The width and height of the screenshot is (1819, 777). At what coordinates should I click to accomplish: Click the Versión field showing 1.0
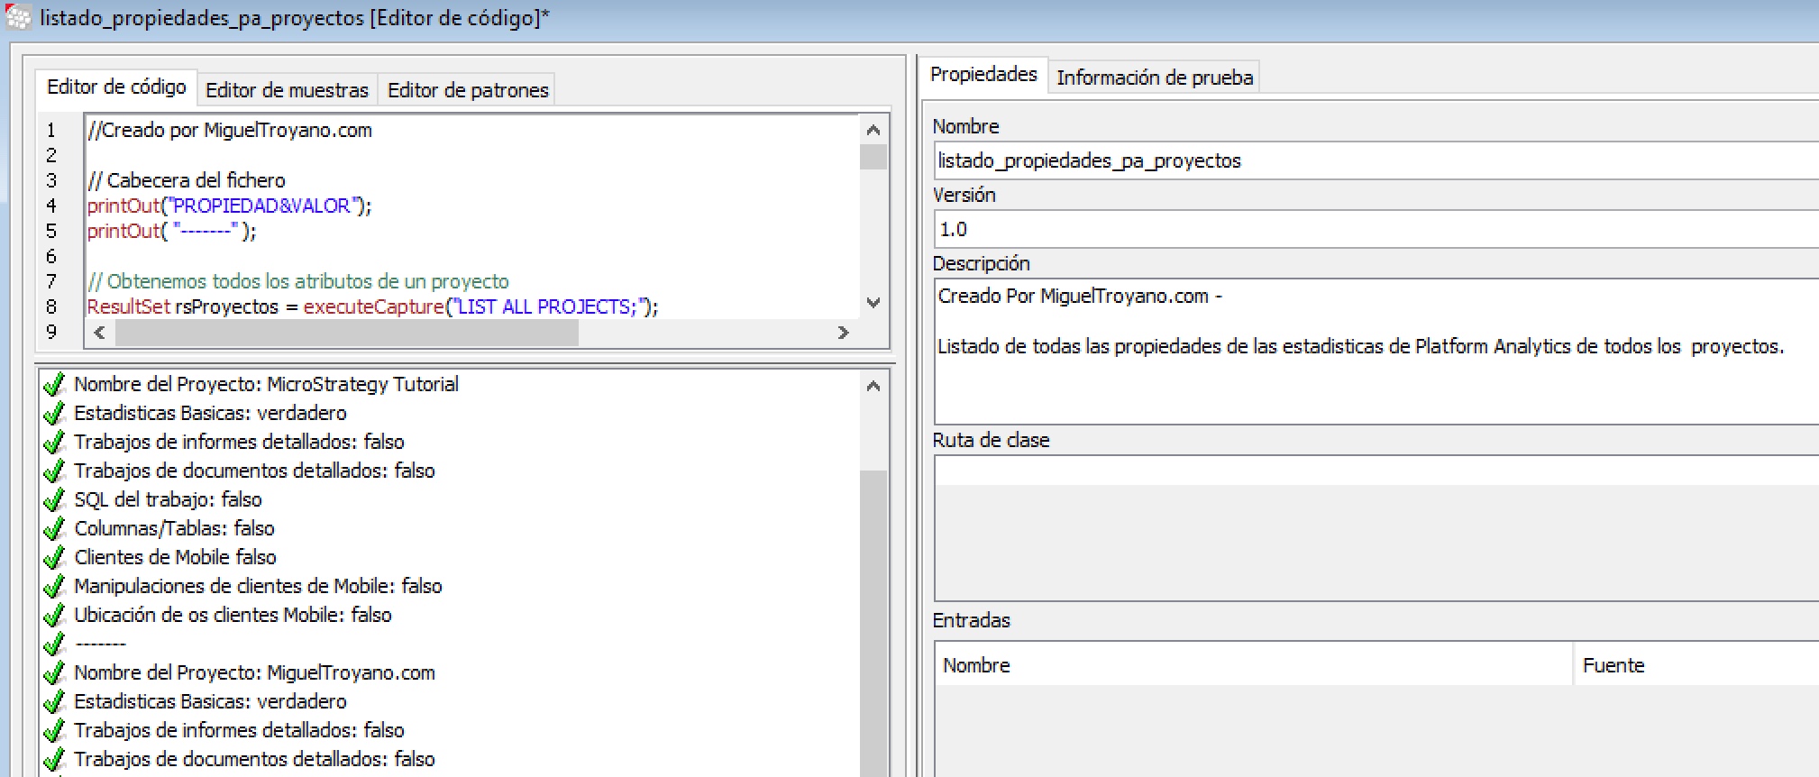(x=1376, y=229)
